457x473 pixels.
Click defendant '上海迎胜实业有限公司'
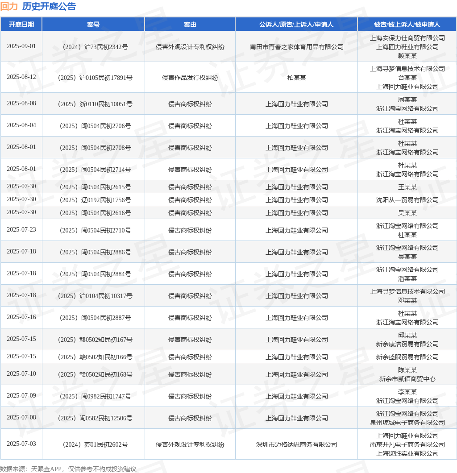tap(407, 454)
